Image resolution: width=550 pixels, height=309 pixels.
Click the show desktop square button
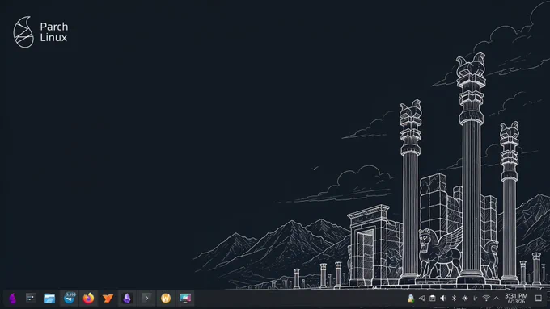539,299
